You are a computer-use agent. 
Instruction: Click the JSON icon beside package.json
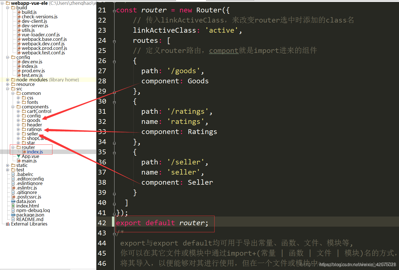click(13, 215)
